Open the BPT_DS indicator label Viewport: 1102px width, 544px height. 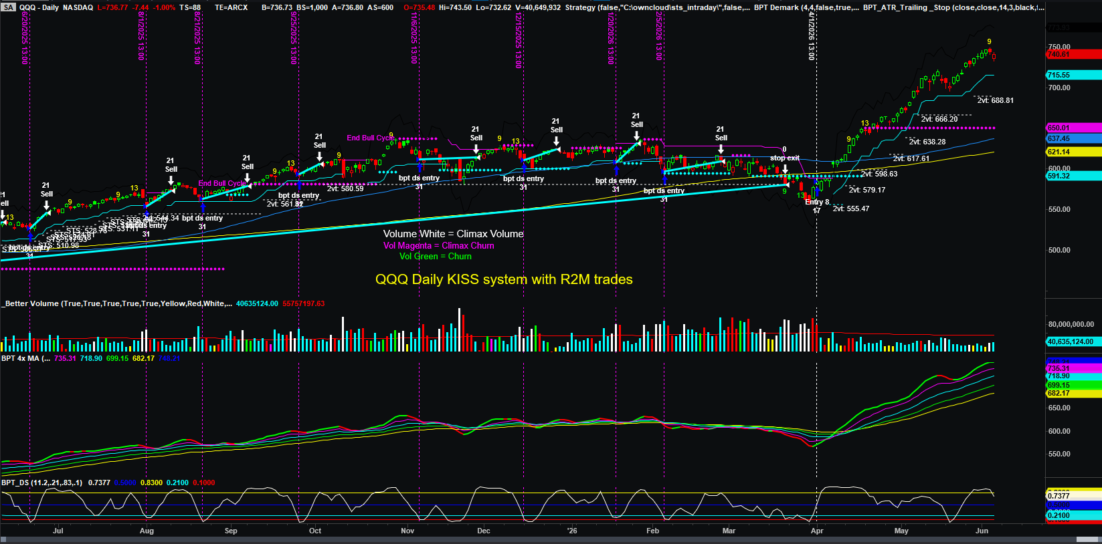pyautogui.click(x=41, y=483)
